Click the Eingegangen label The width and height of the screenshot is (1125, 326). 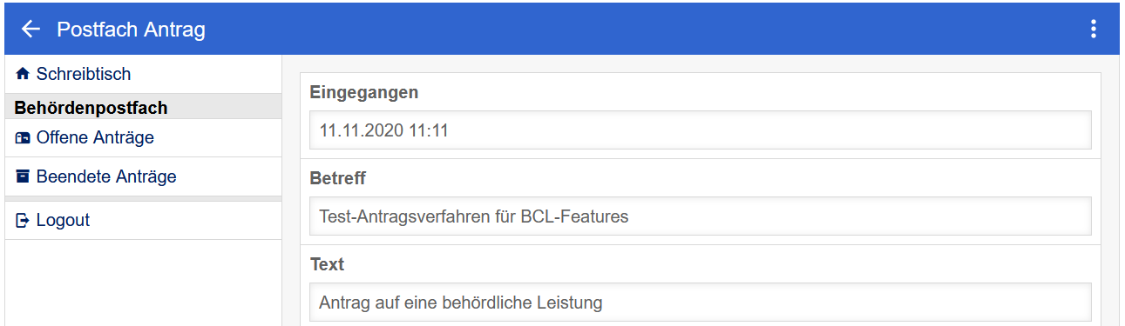pyautogui.click(x=364, y=92)
